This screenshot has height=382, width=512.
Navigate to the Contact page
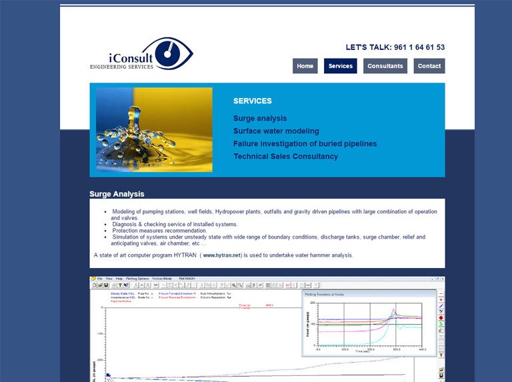pyautogui.click(x=429, y=66)
